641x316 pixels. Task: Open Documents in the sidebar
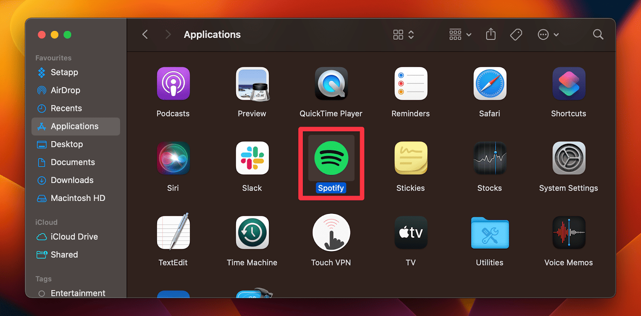[76, 163]
